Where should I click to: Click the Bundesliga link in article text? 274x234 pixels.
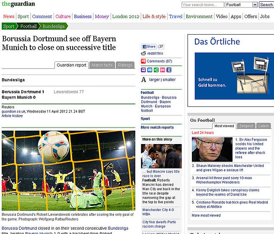[118, 228]
